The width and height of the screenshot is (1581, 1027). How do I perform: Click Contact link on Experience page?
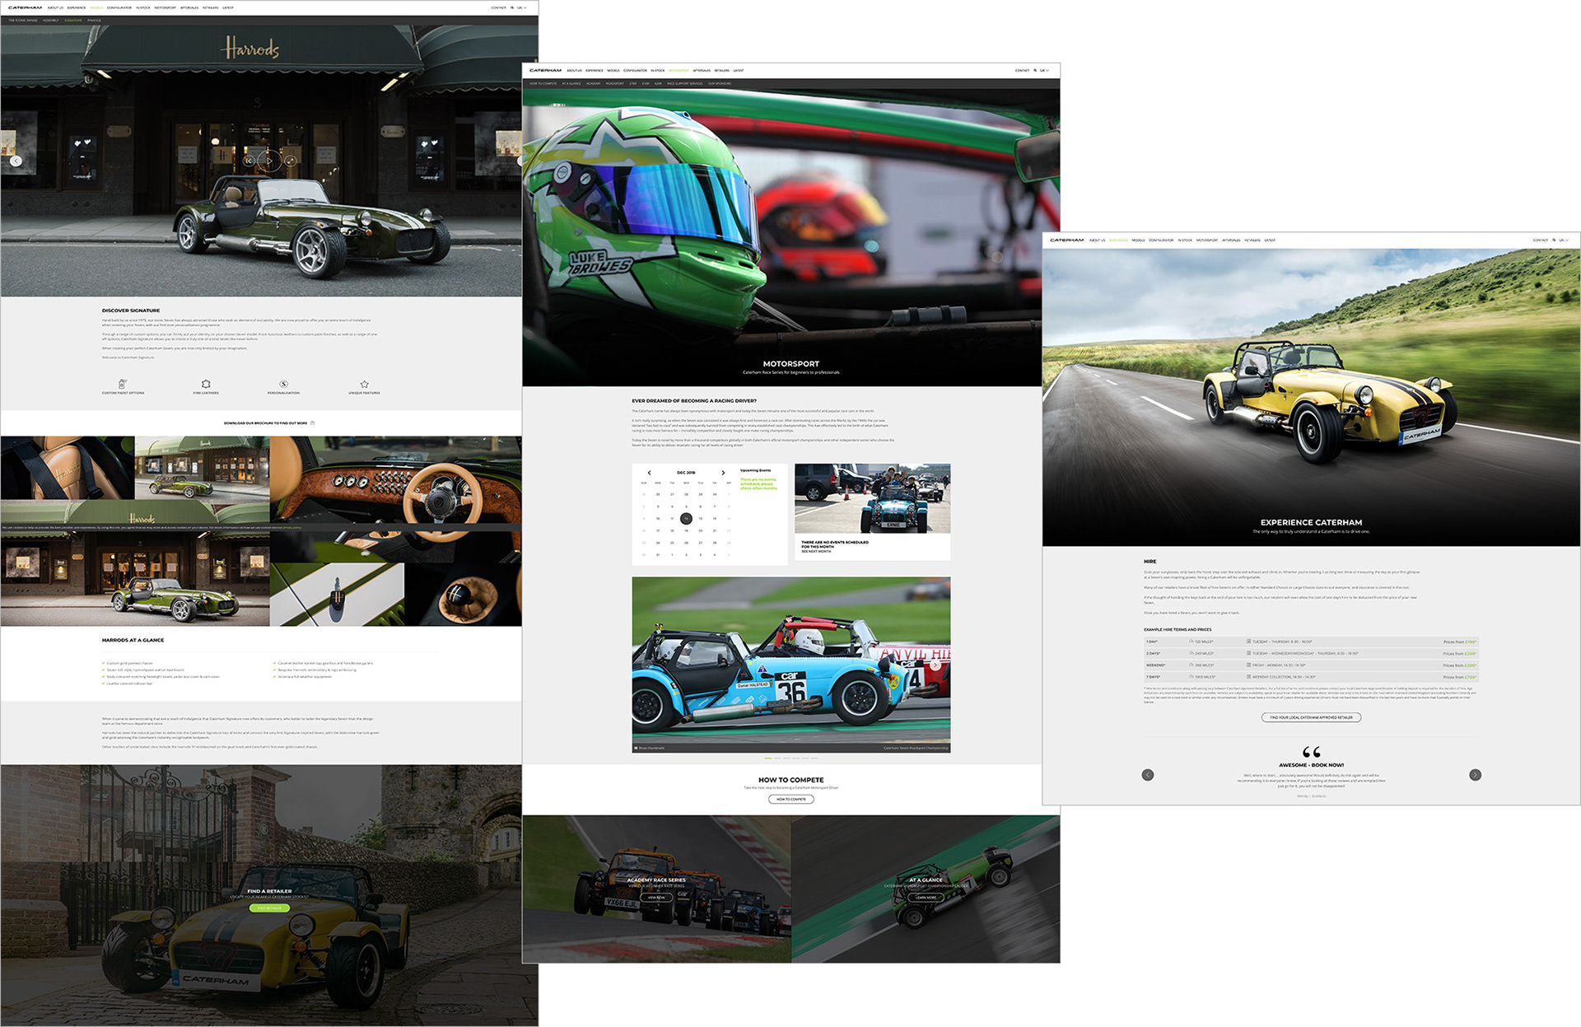pos(1540,240)
